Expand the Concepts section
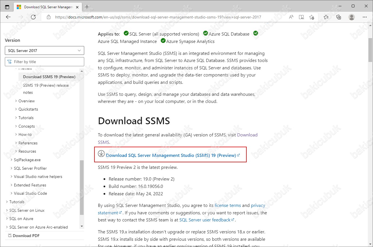The image size is (373, 247). (x=26, y=126)
